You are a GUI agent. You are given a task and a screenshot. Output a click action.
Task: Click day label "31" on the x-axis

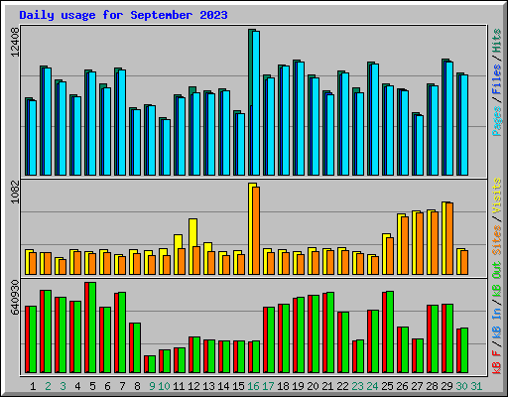point(476,386)
